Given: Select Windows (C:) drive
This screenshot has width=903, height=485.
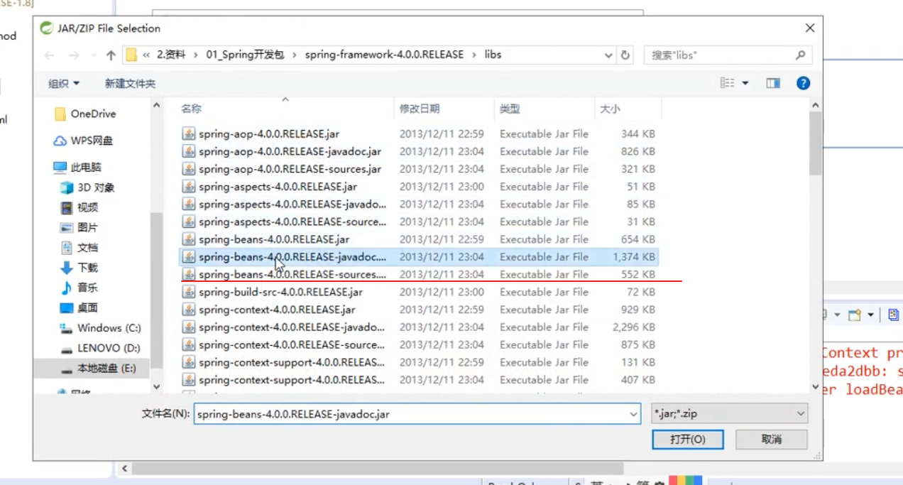Looking at the screenshot, I should click(x=101, y=328).
